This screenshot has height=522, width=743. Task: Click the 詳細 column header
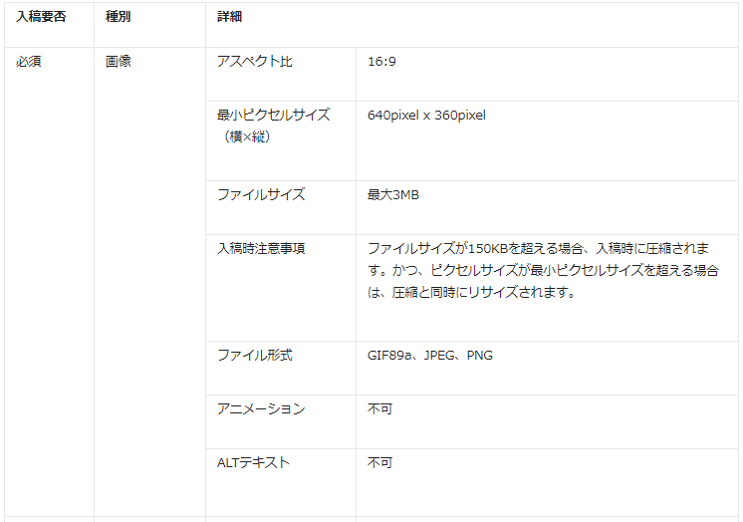[x=230, y=17]
